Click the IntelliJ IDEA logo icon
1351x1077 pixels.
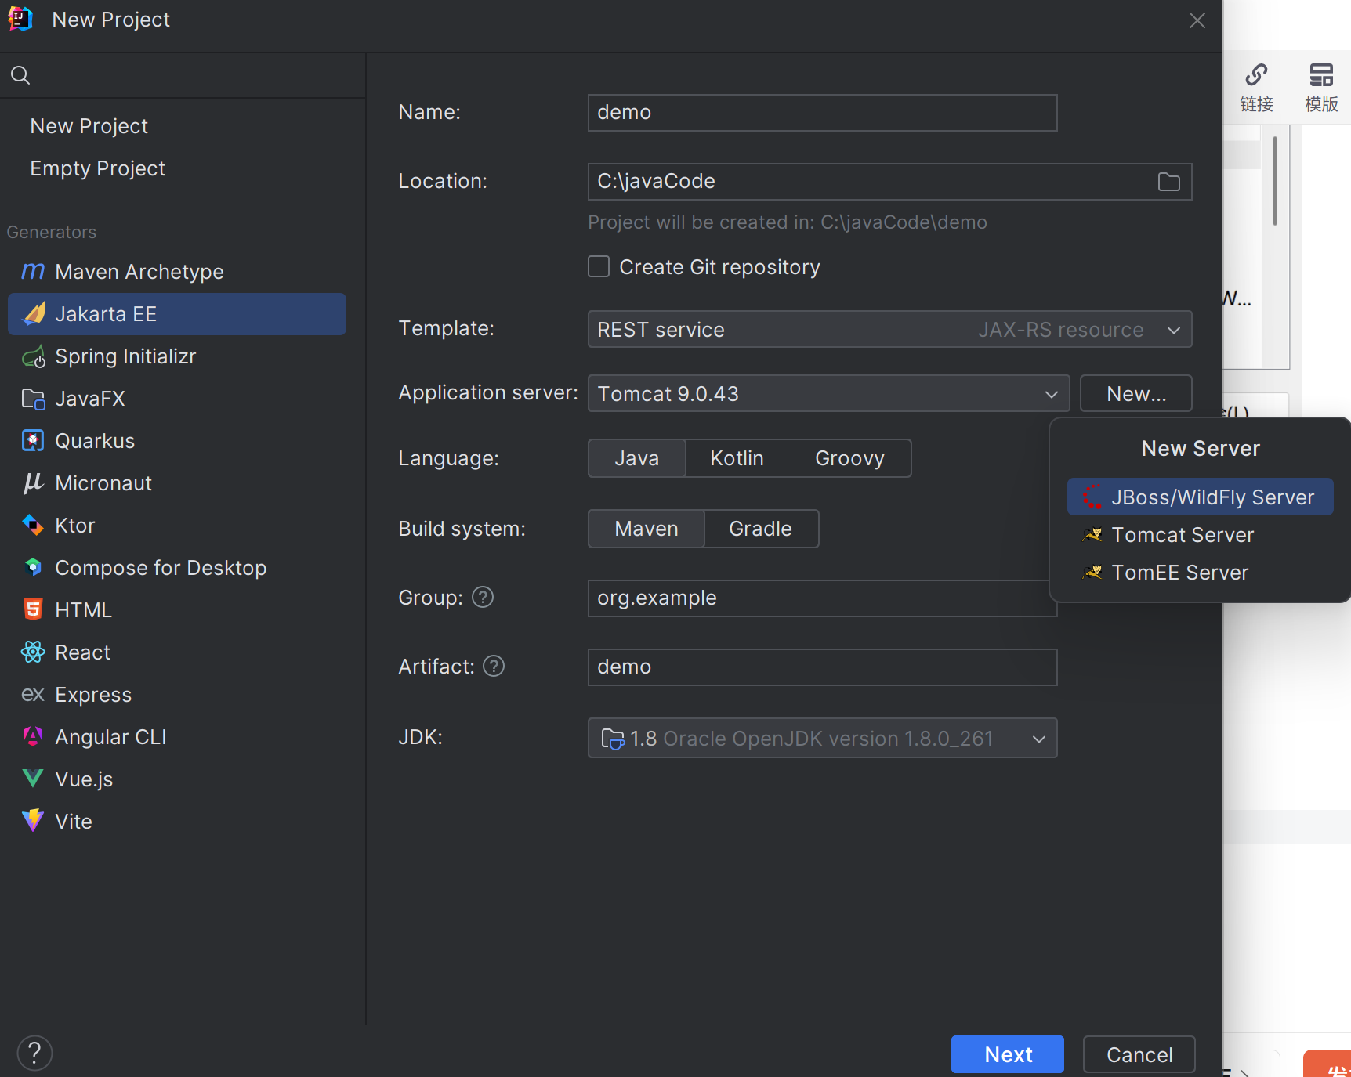pyautogui.click(x=20, y=19)
